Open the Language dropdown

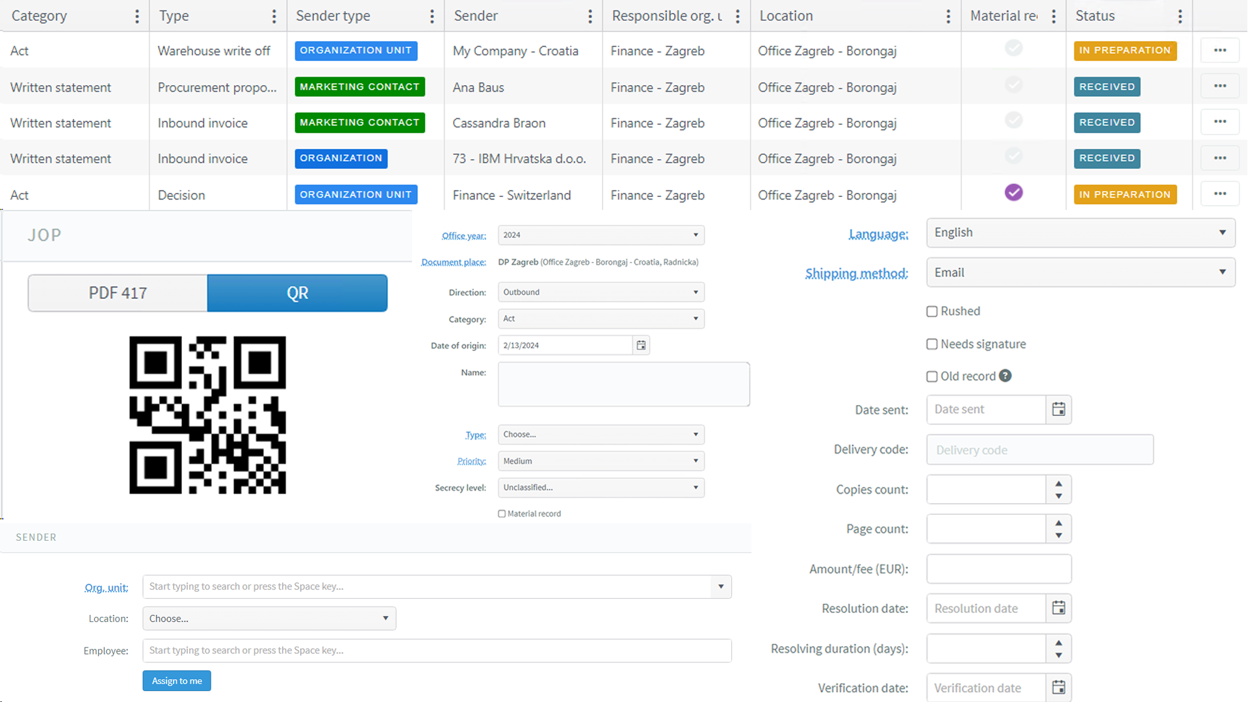(x=1081, y=233)
